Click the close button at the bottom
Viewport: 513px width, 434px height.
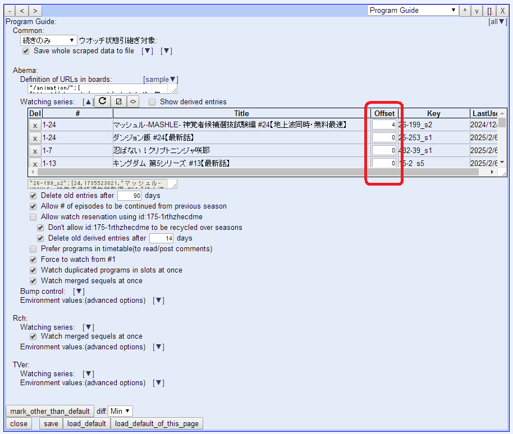point(19,424)
